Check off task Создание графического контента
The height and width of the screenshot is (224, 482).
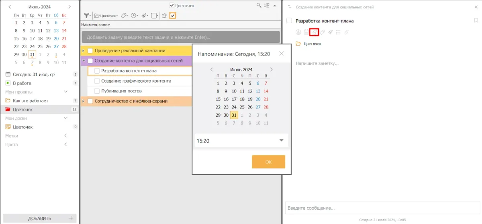tap(97, 81)
